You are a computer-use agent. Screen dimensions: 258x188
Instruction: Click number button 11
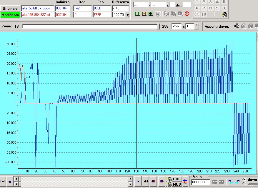(x=197, y=15)
